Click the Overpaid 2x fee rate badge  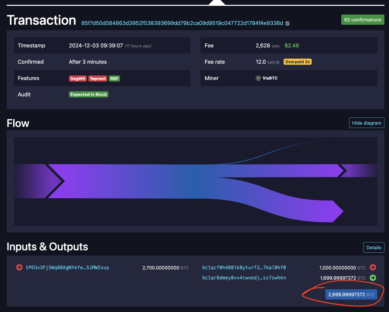coord(297,61)
